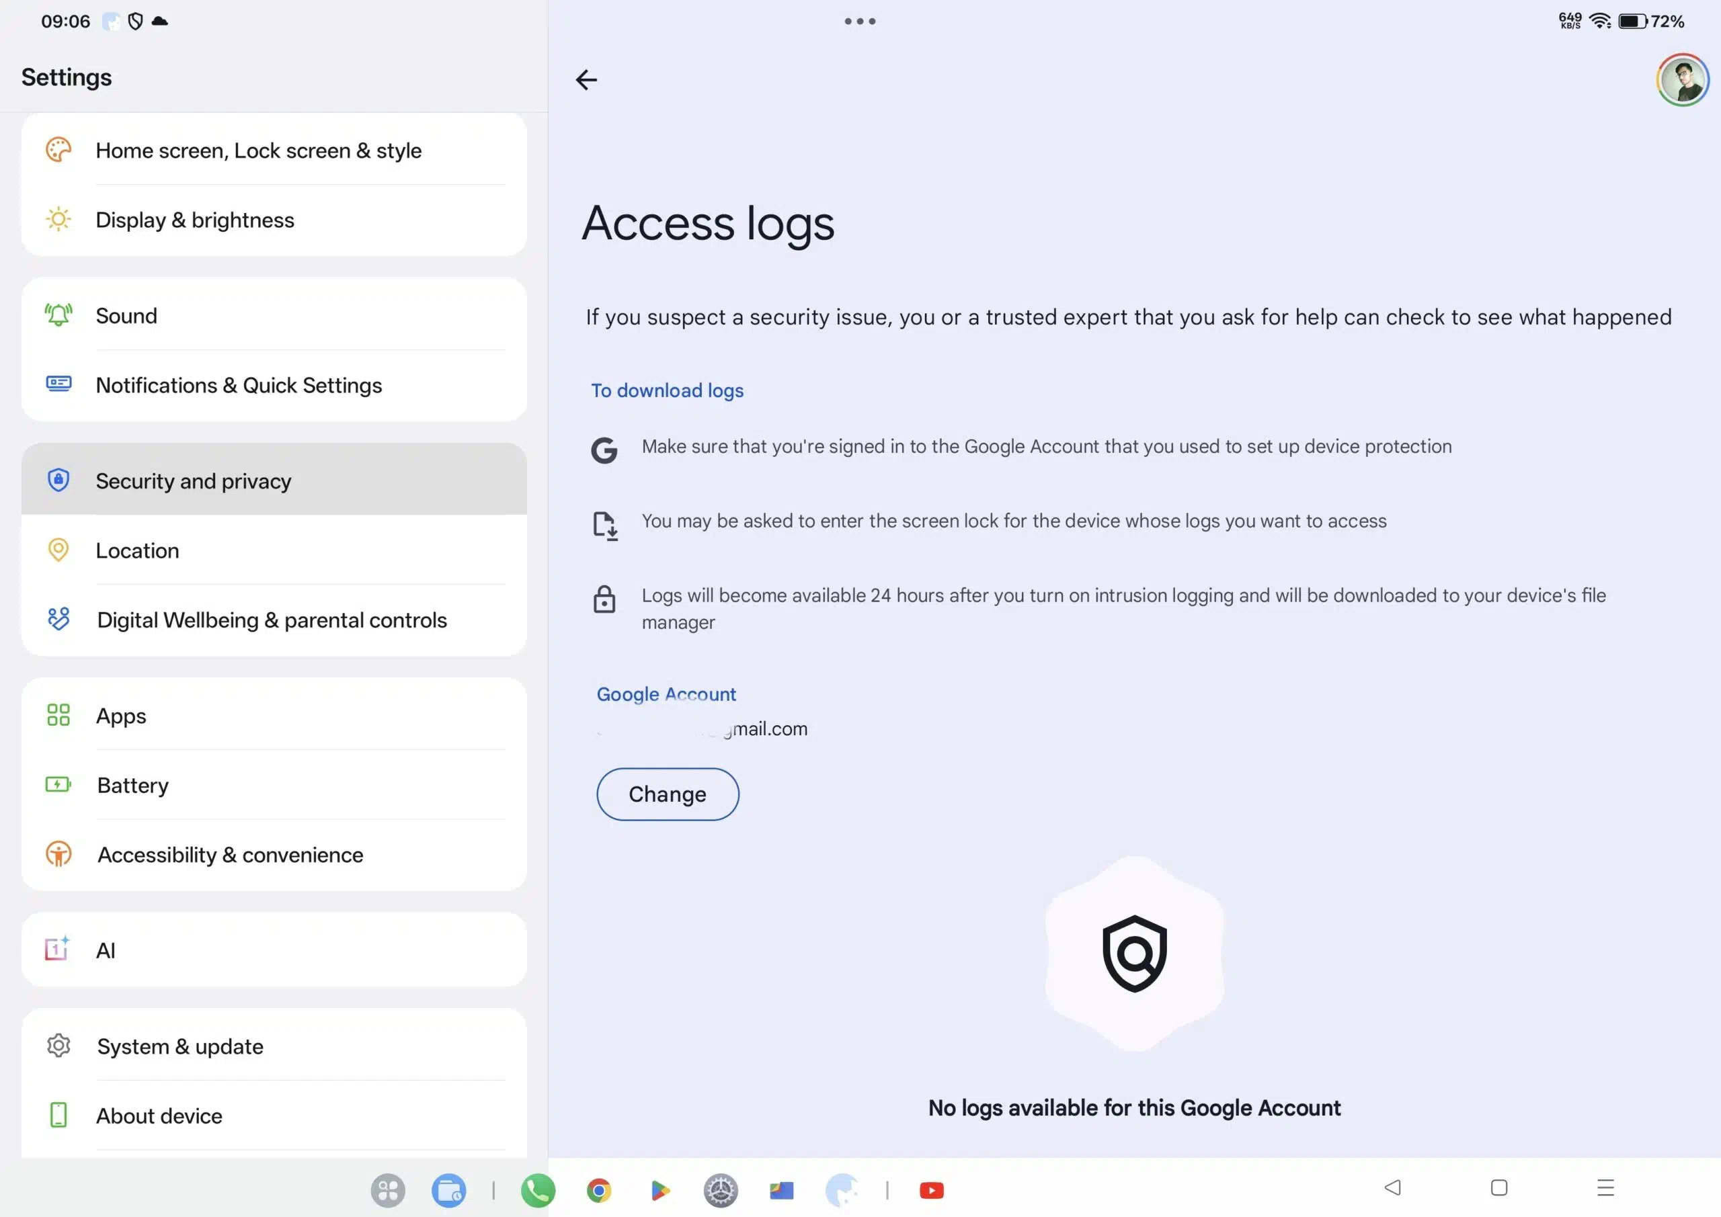Image resolution: width=1721 pixels, height=1217 pixels.
Task: Tap the three-dot window handle at top
Action: (x=860, y=21)
